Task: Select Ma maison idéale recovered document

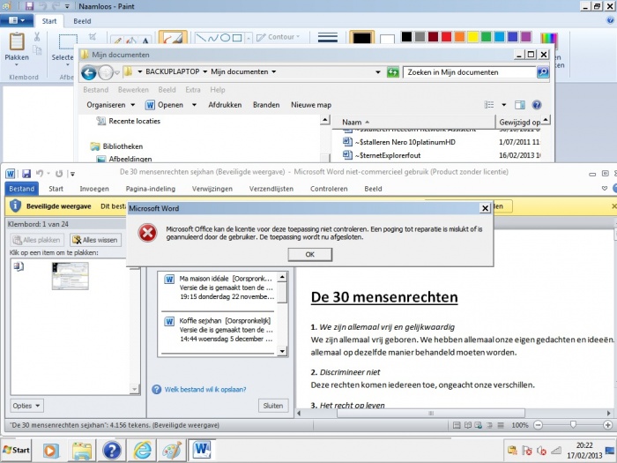Action: pos(219,288)
